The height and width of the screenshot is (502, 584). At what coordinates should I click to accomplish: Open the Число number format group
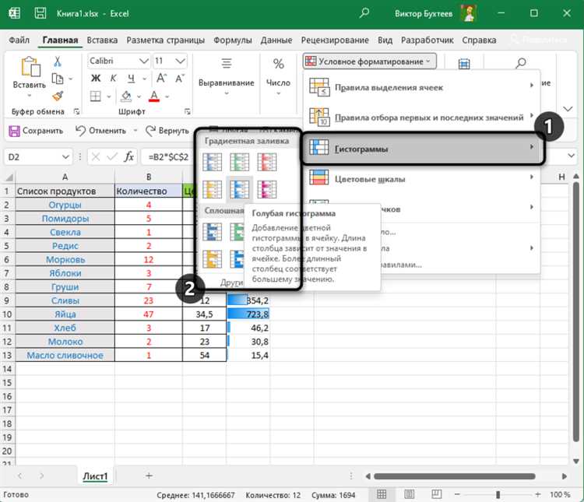point(278,76)
